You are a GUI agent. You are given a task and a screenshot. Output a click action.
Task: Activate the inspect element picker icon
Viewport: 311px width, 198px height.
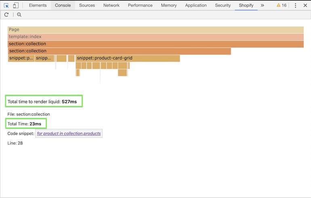click(x=6, y=5)
